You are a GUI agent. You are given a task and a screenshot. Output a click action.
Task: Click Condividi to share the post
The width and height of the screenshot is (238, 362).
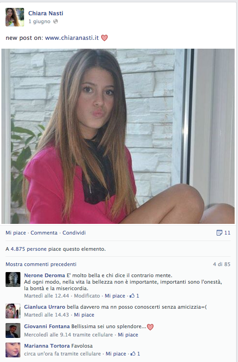click(x=74, y=233)
